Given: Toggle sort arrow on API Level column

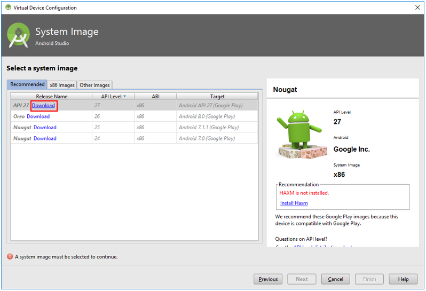Looking at the screenshot, I should click(125, 96).
